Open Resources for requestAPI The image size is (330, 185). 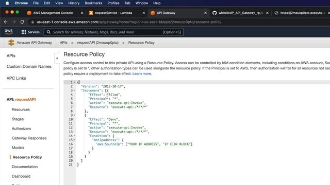coord(21,109)
